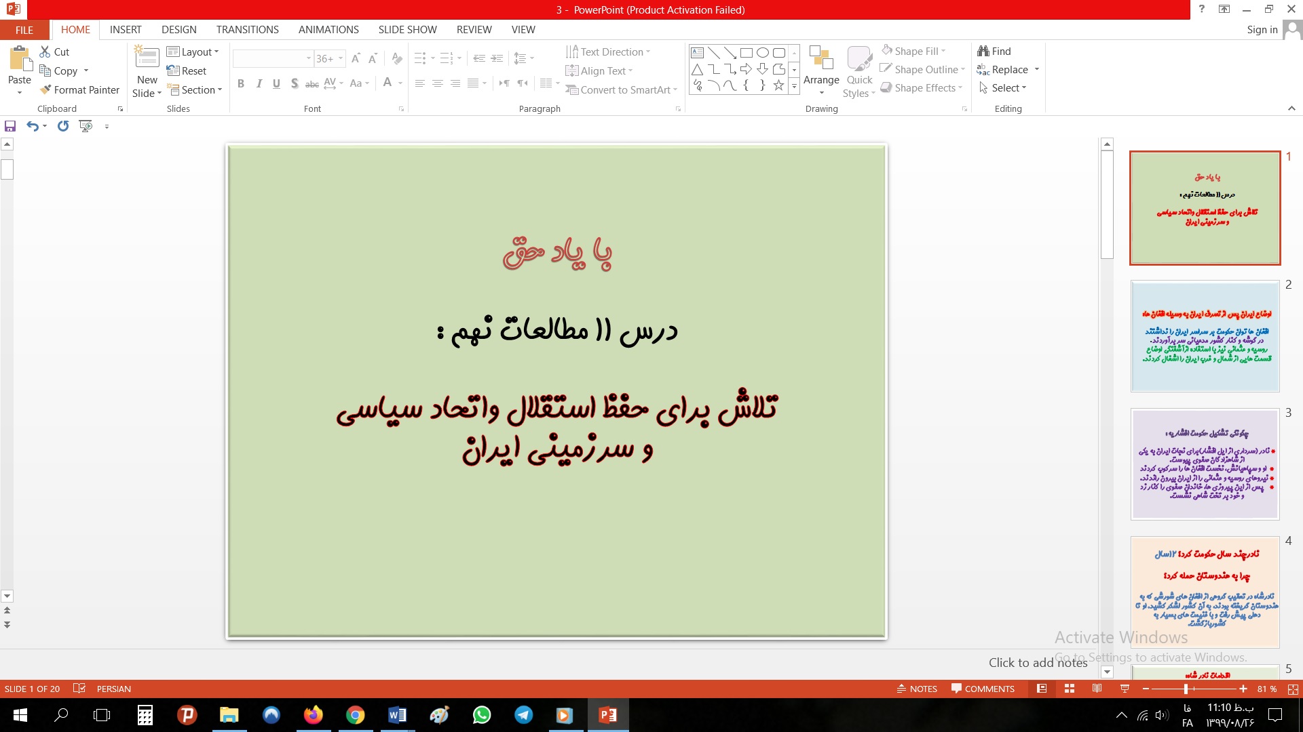Select the oval shape in the shapes gallery
1303x732 pixels.
[763, 53]
